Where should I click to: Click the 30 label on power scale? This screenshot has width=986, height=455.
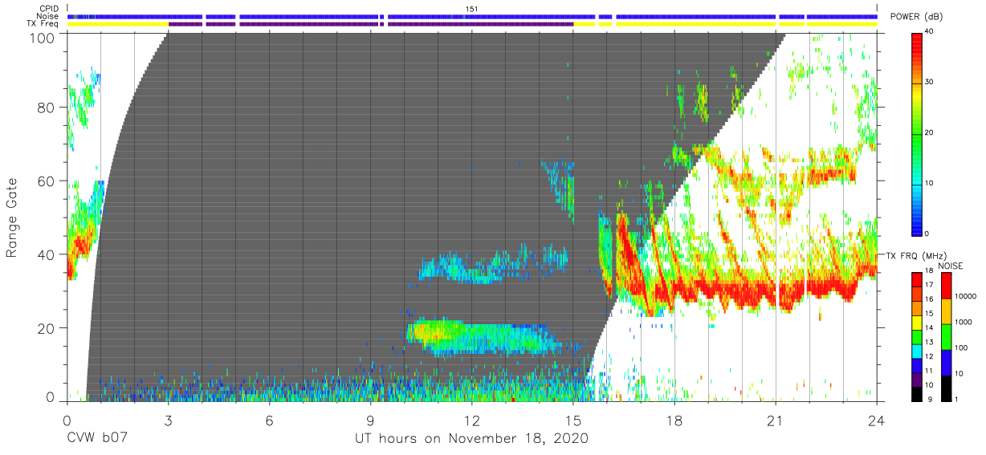(x=930, y=83)
